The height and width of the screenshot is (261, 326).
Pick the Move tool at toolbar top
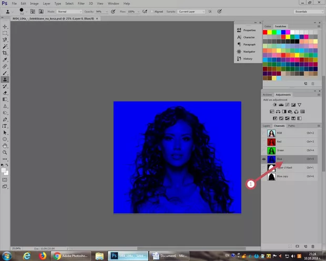coord(5,26)
